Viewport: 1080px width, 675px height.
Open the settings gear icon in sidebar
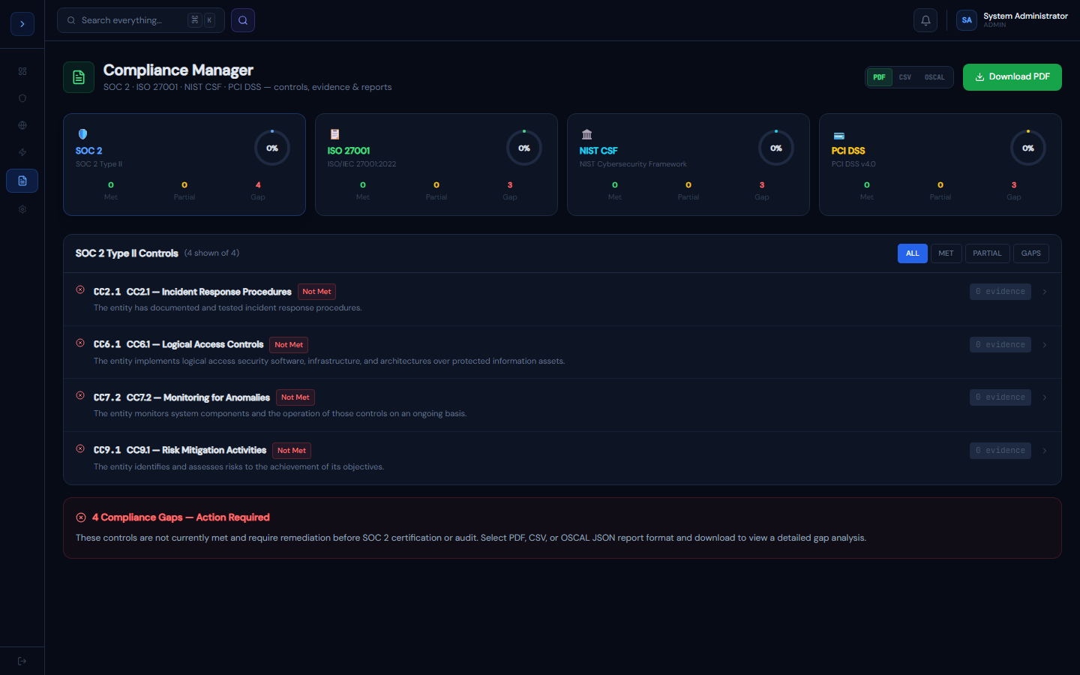(x=22, y=209)
